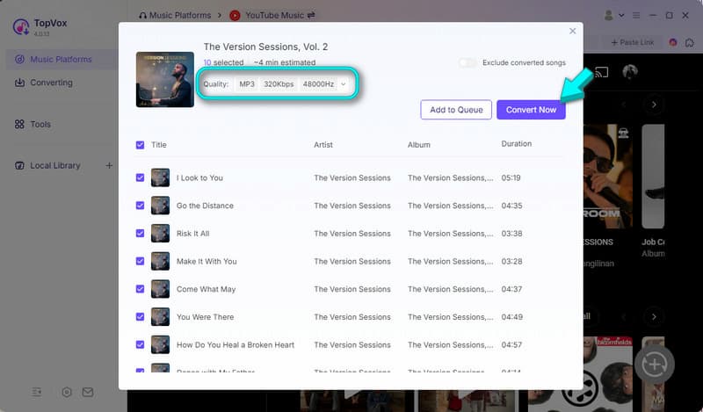Click the Come What May track thumbnail

pyautogui.click(x=160, y=289)
